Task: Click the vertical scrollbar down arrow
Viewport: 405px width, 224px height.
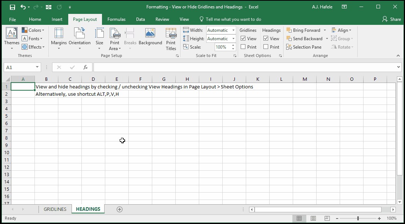Action: (399, 202)
